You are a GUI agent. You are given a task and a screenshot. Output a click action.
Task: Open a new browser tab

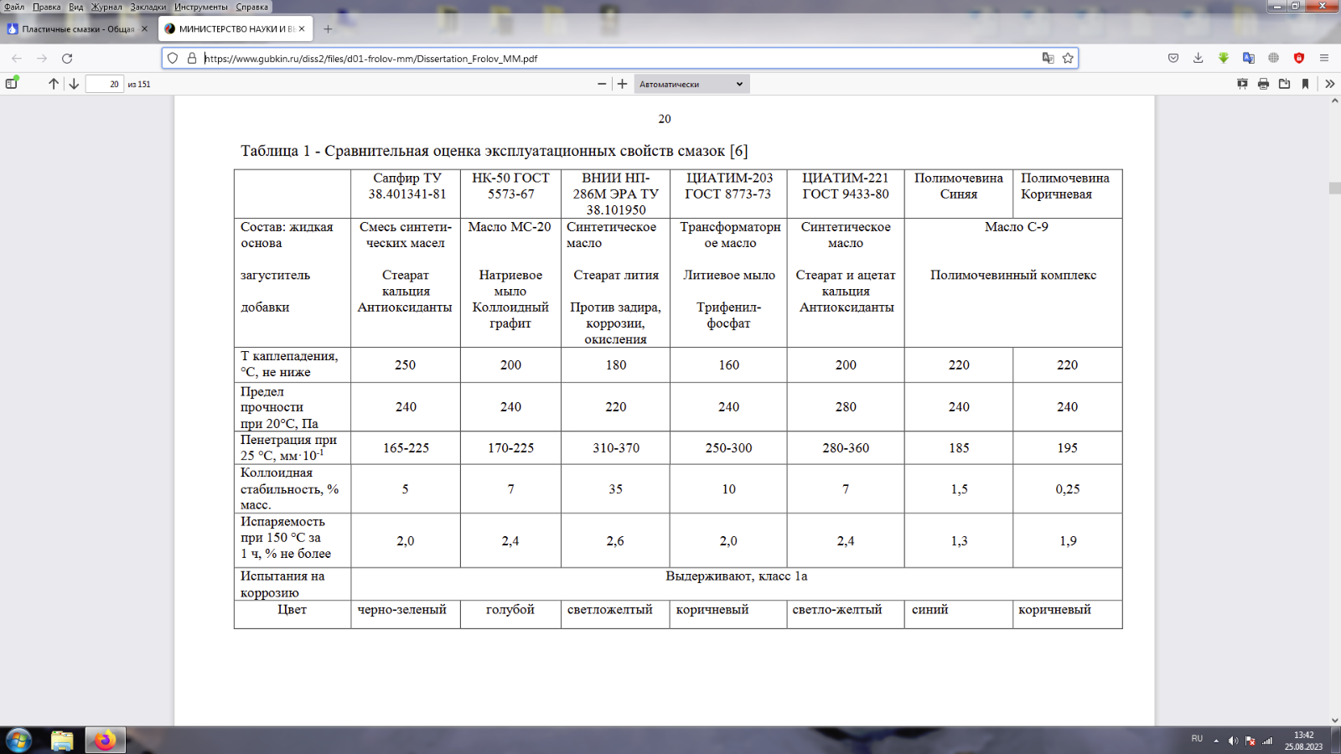[328, 28]
